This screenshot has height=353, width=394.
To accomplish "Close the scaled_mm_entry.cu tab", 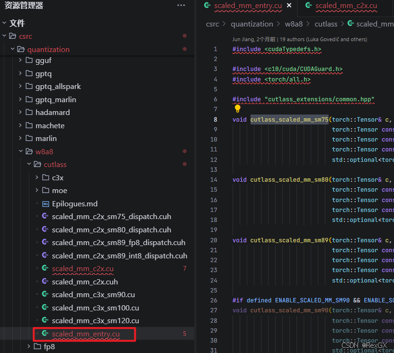I will pyautogui.click(x=289, y=5).
